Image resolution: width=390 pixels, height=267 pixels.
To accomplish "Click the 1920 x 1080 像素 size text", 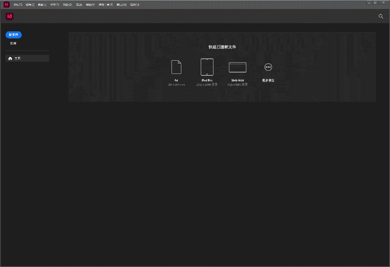I will pos(238,84).
